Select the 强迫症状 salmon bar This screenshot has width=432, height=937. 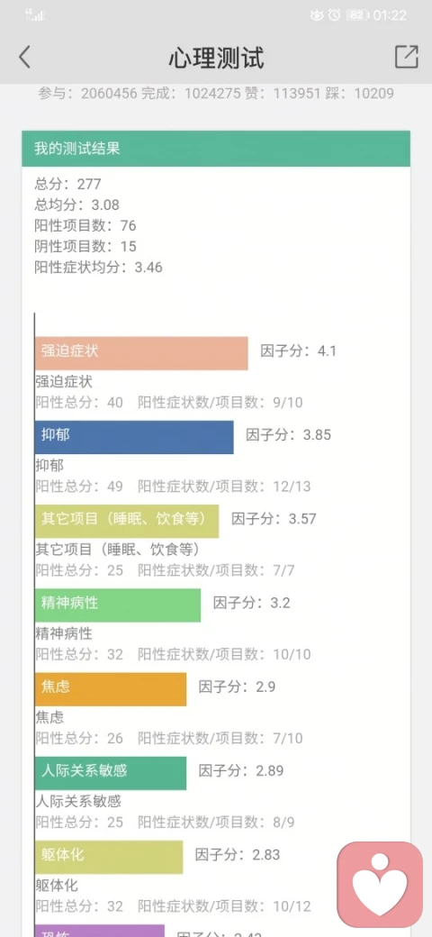141,353
